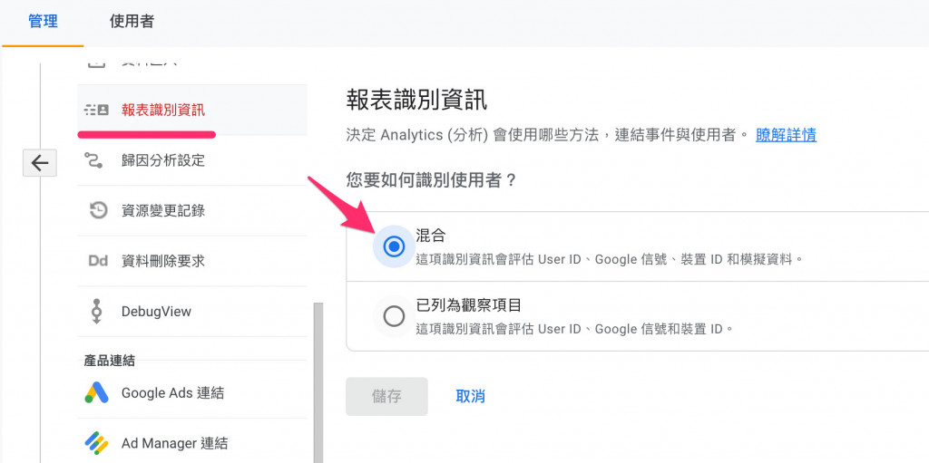Viewport: 929px width, 463px height.
Task: Click the reporting identity (報表識別資訊) icon
Action: (96, 110)
